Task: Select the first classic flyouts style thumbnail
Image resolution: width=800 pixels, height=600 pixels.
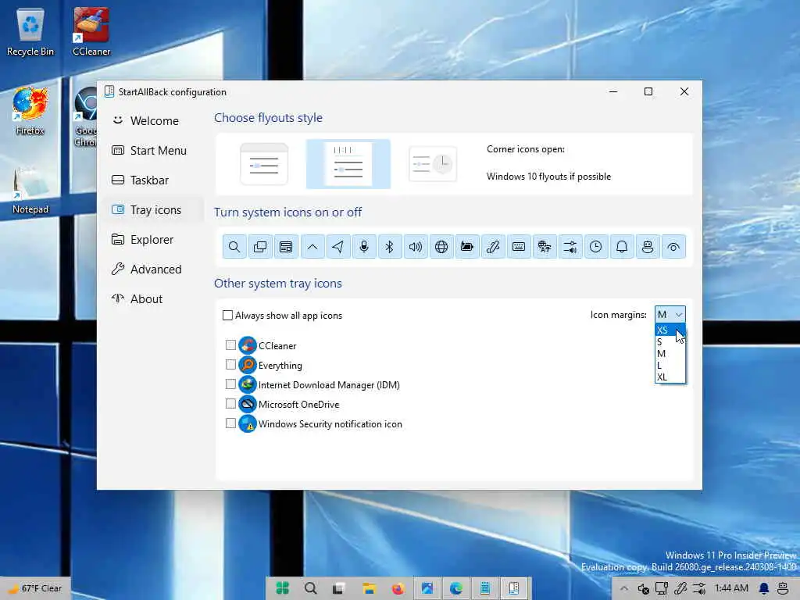Action: tap(264, 164)
